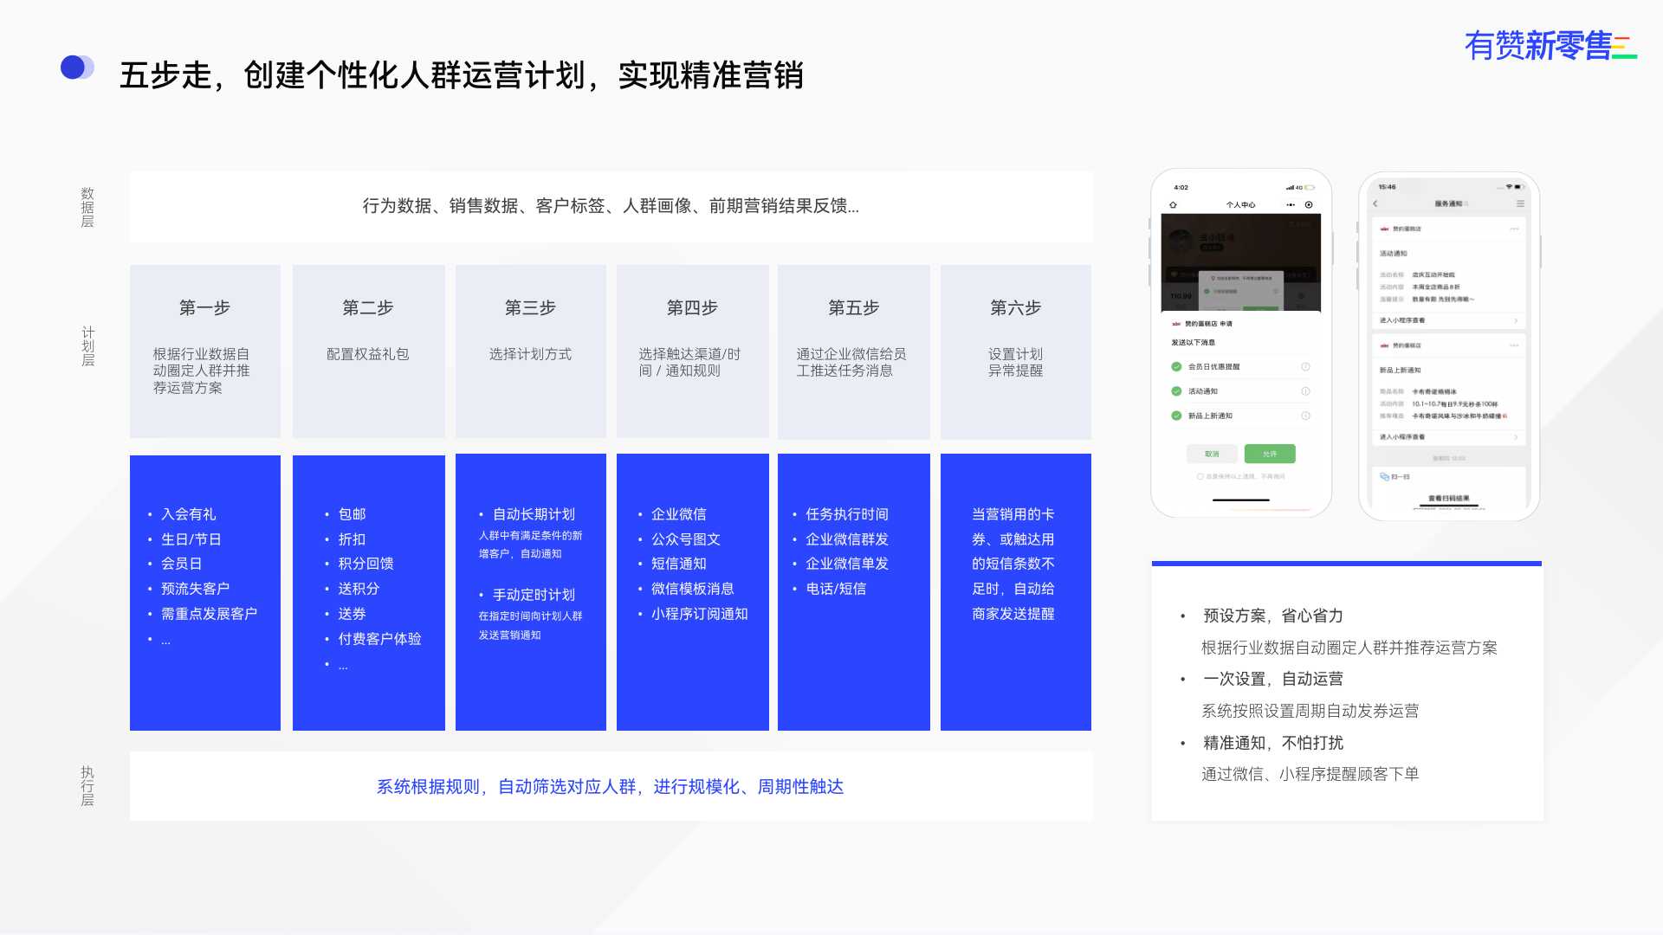Click the data layer description bar
The width and height of the screenshot is (1663, 935).
click(x=611, y=206)
